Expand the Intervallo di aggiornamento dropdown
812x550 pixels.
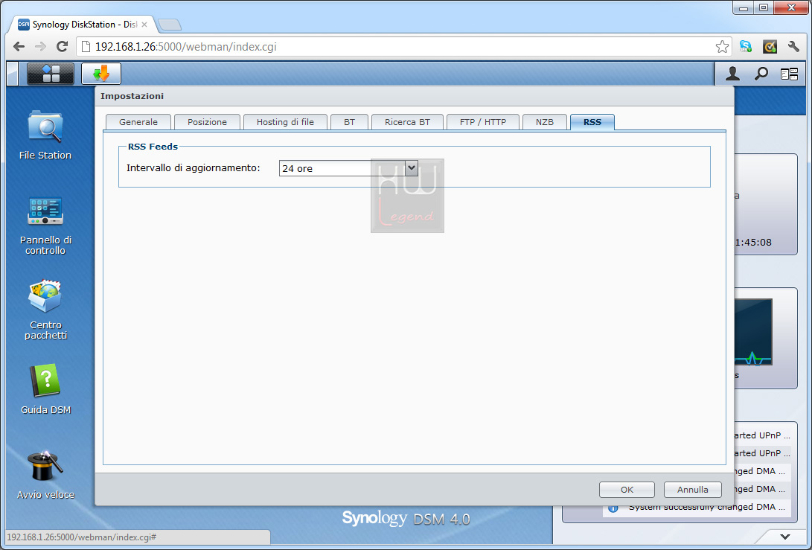click(x=411, y=167)
